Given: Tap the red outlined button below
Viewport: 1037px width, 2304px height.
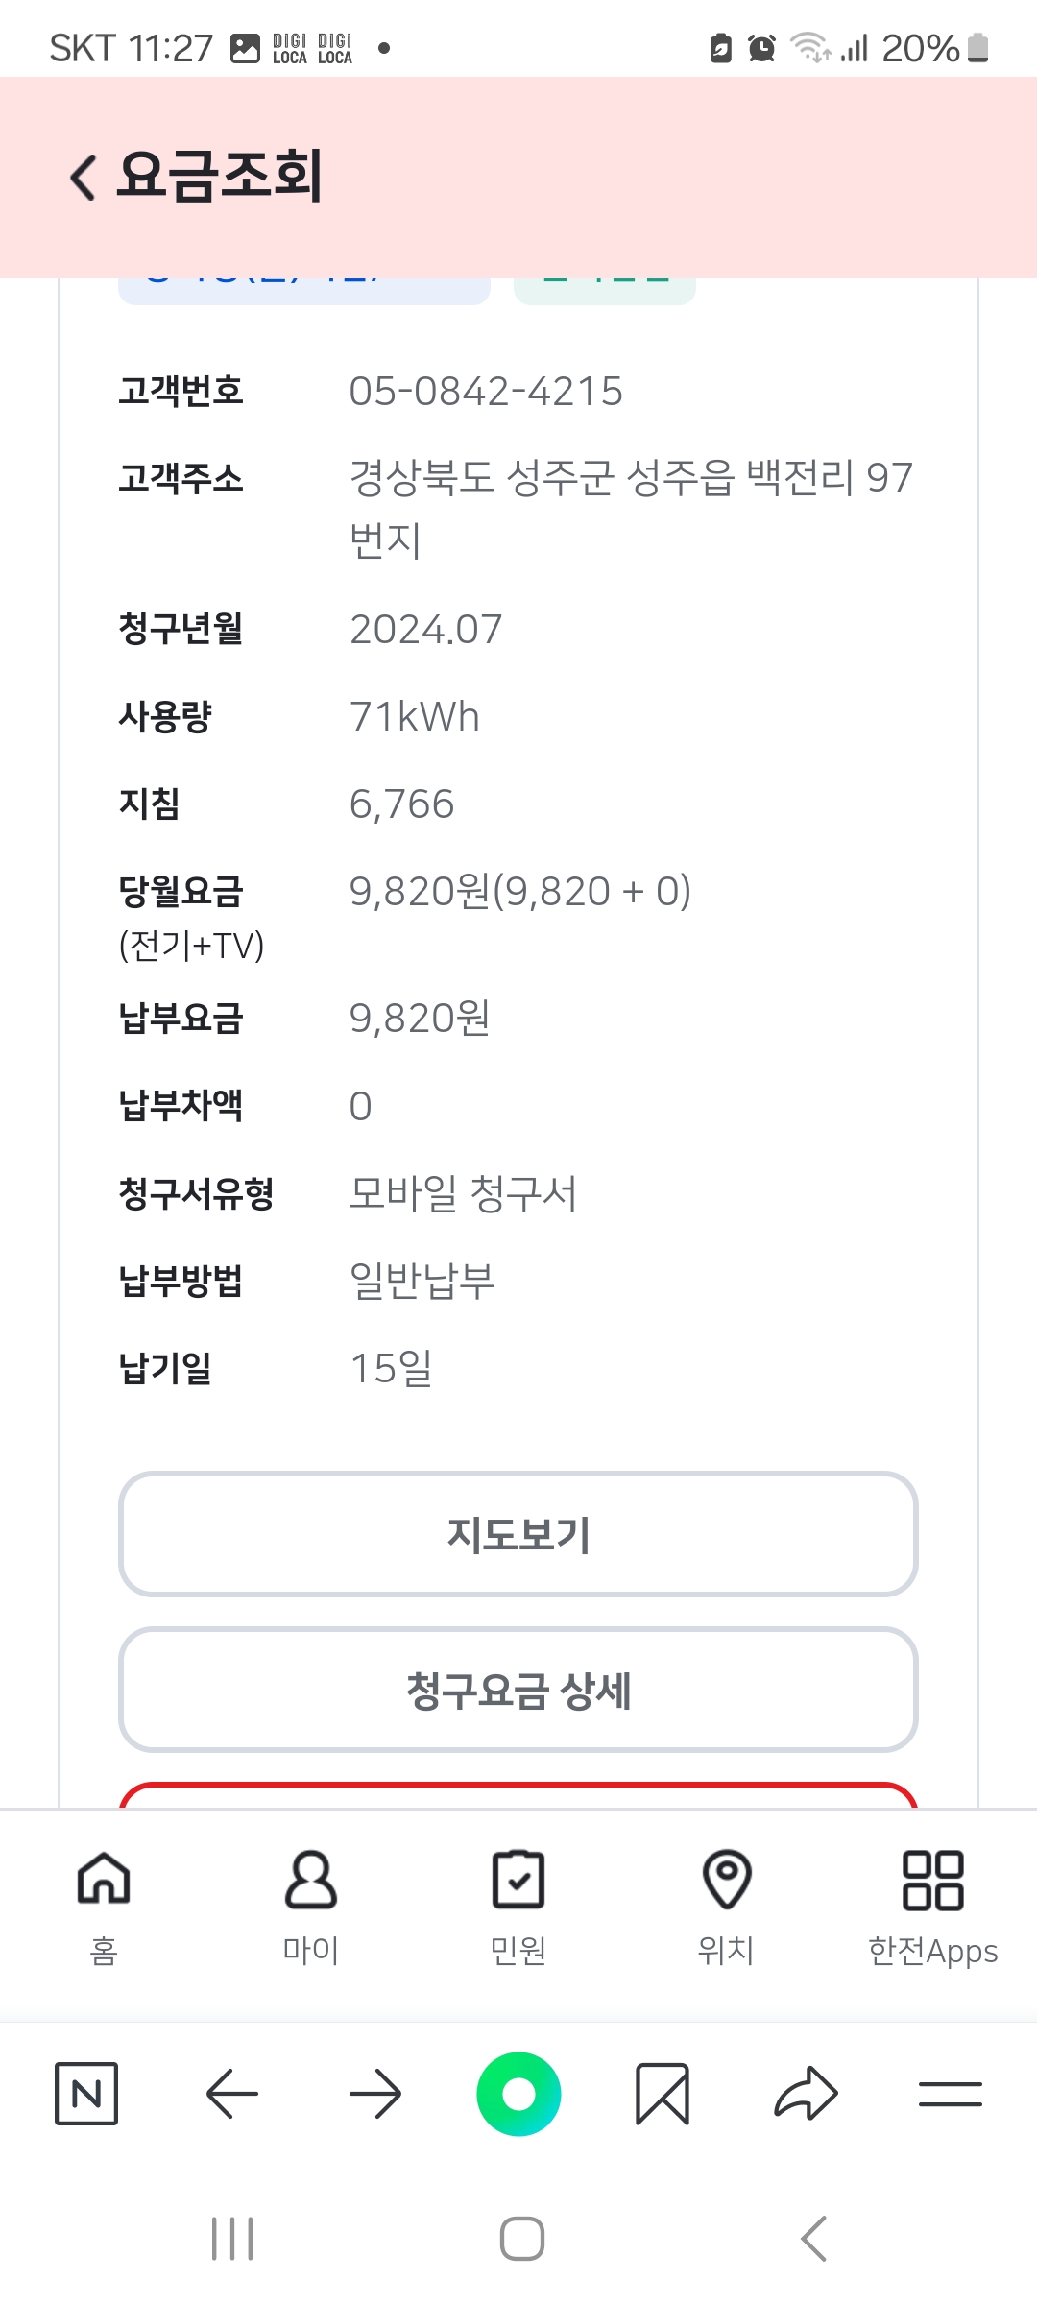Looking at the screenshot, I should coord(518,1795).
